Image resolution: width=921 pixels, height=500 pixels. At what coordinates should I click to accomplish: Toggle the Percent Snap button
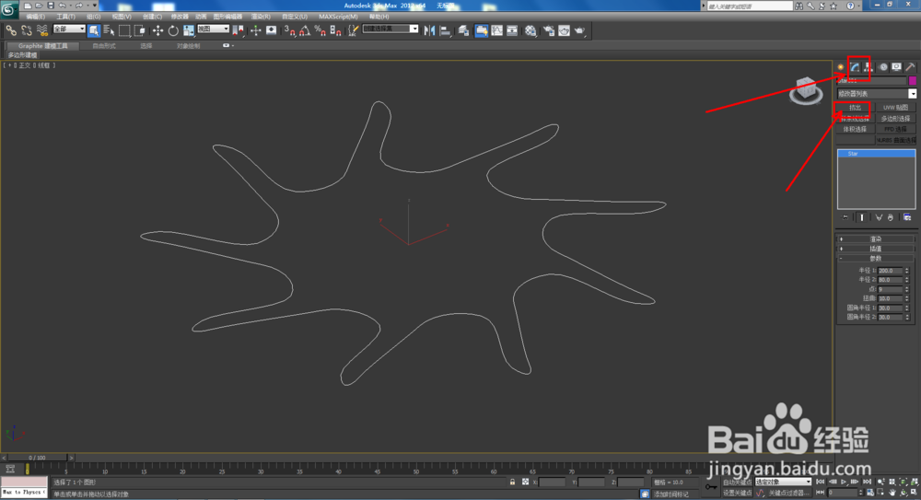321,30
